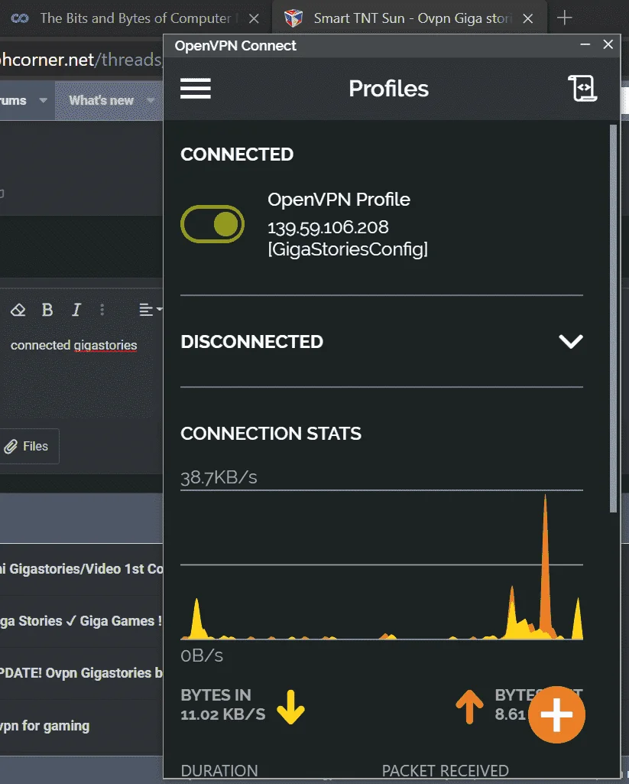Open the import profile log icon

pyautogui.click(x=582, y=89)
